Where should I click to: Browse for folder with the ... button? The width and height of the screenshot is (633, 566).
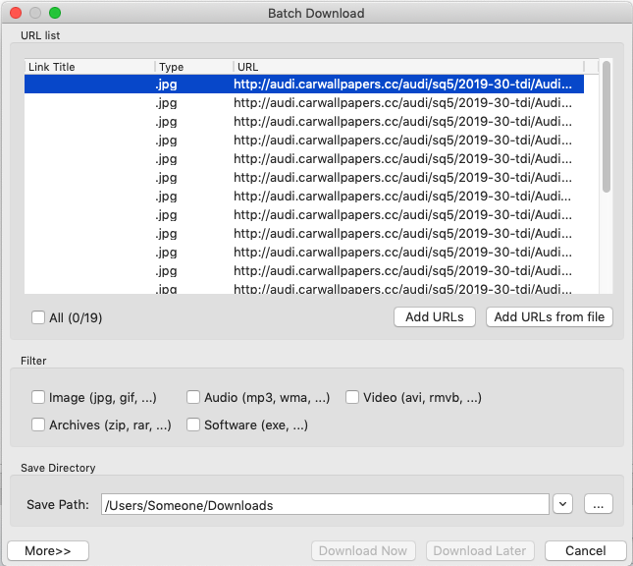pos(599,504)
